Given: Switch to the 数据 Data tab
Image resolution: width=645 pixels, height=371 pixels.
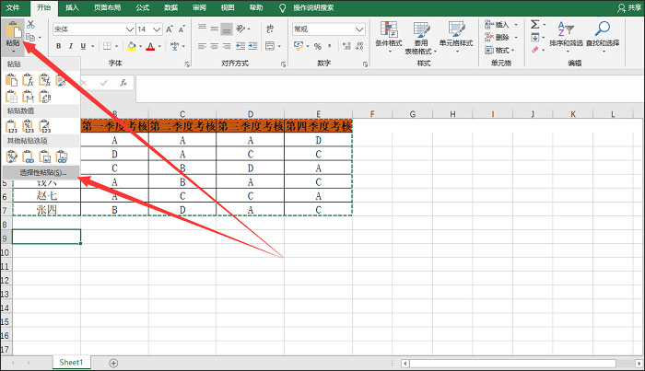Looking at the screenshot, I should [171, 7].
